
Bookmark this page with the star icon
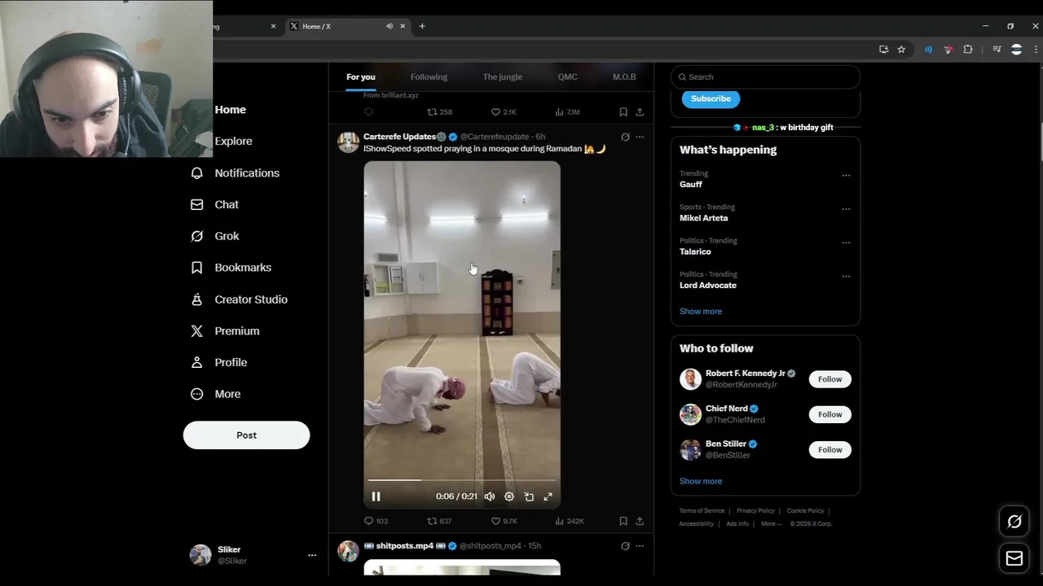(x=901, y=50)
